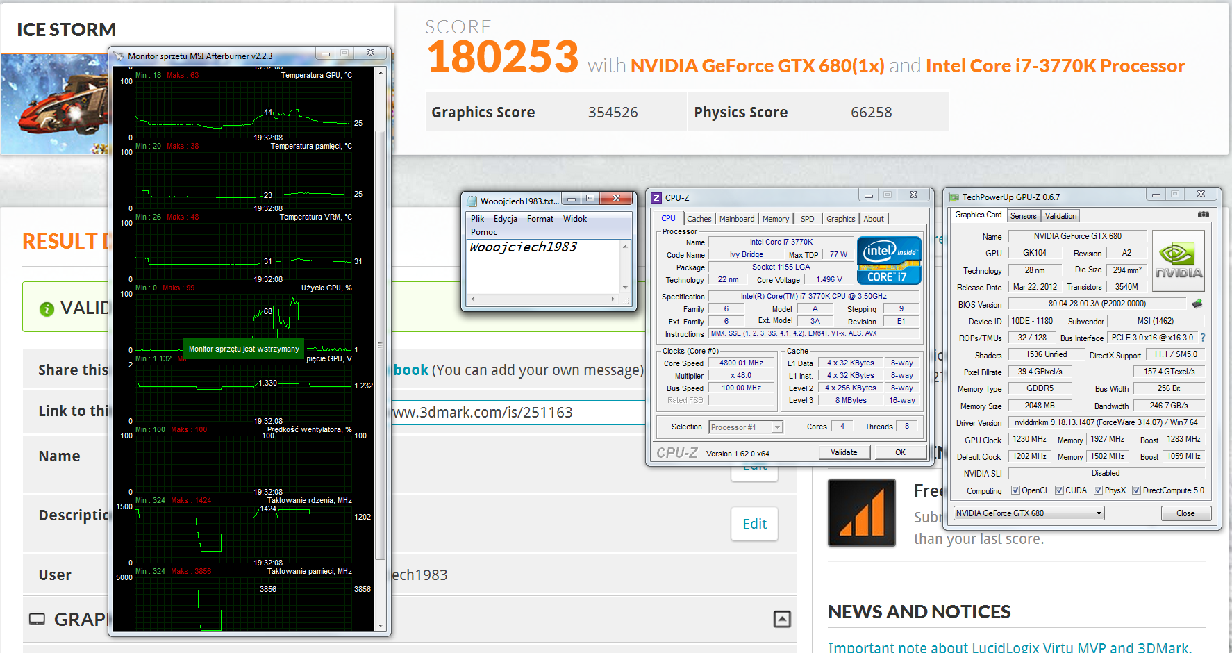The height and width of the screenshot is (653, 1232).
Task: Click the Close button in GPU-Z
Action: (1185, 513)
